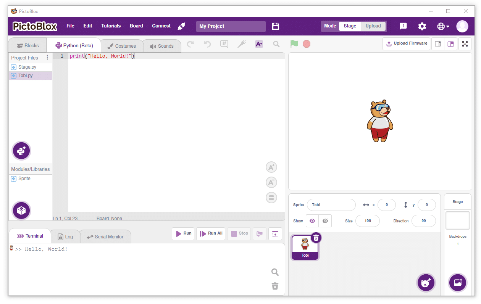Select Tobi.py file
481x304 pixels.
[31, 76]
